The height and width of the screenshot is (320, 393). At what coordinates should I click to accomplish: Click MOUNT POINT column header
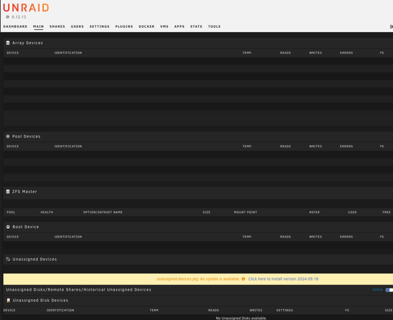point(246,212)
